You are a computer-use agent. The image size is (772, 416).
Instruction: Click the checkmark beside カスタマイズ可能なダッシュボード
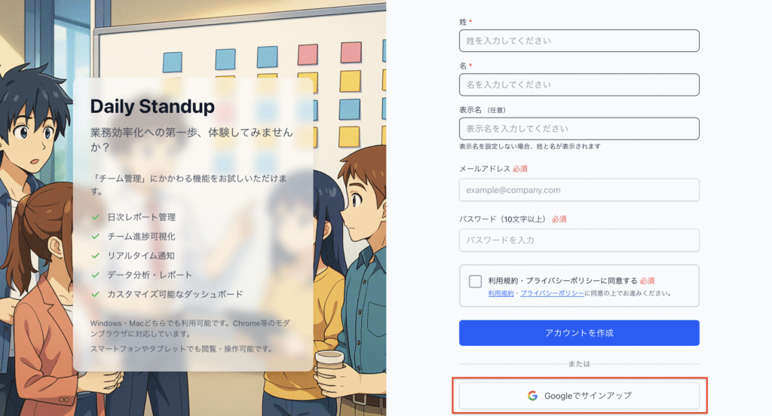point(96,295)
